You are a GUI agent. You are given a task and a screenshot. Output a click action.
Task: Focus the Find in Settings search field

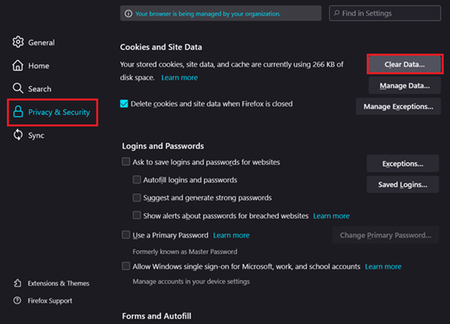coord(385,13)
